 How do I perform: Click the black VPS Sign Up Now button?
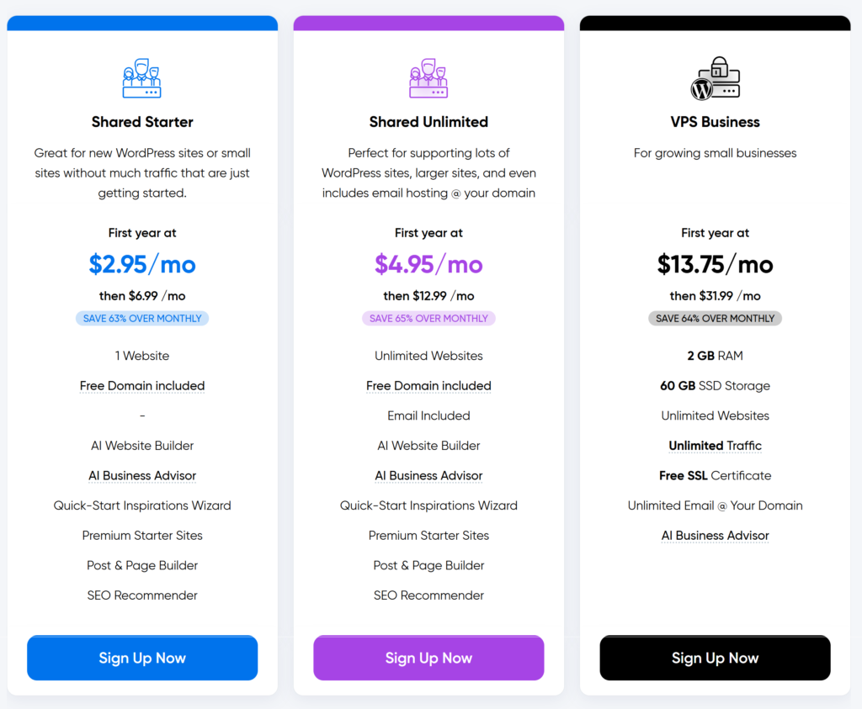point(716,658)
